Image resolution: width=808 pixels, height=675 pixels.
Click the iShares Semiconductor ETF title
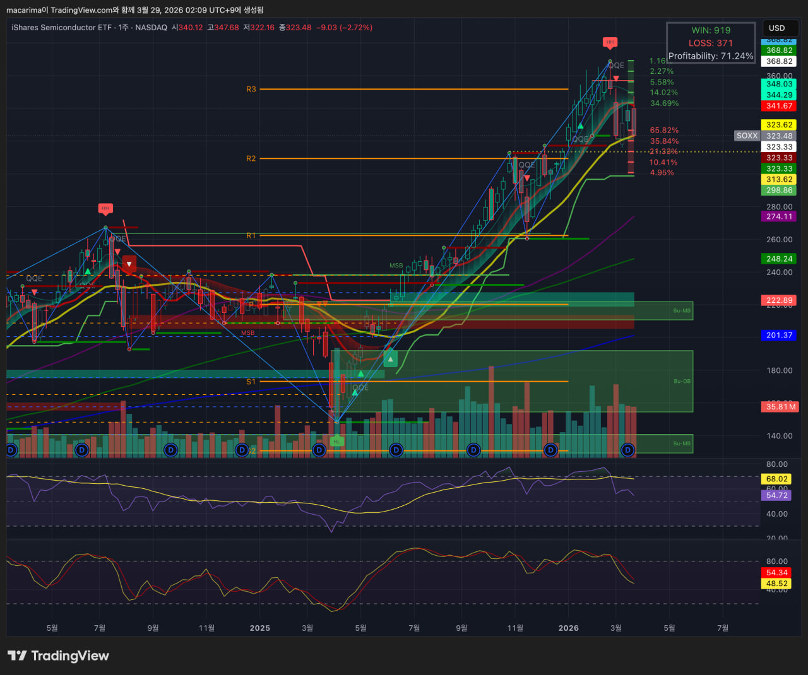pyautogui.click(x=61, y=28)
